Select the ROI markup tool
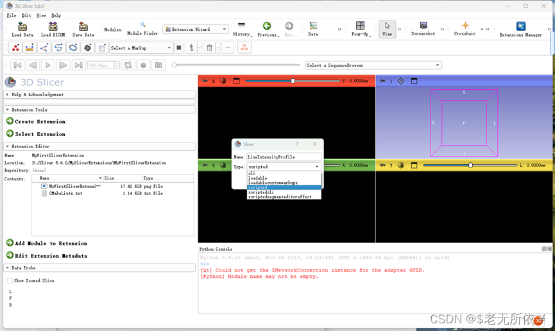This screenshot has height=331, width=555. click(102, 48)
